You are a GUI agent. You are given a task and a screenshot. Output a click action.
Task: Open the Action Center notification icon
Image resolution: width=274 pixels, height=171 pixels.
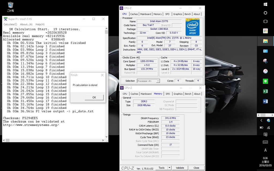pyautogui.click(x=265, y=134)
